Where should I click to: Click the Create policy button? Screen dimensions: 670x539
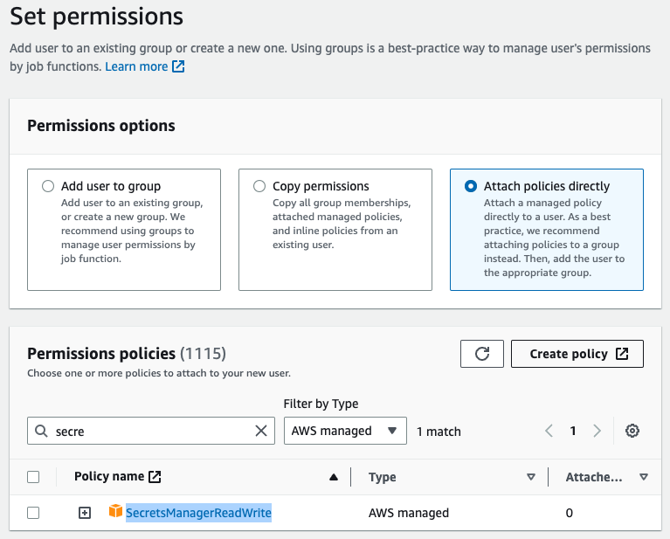pyautogui.click(x=577, y=354)
